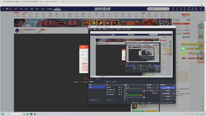Open the shopping cart icon in the streamer toolbar
206x116 pixels.
click(136, 15)
